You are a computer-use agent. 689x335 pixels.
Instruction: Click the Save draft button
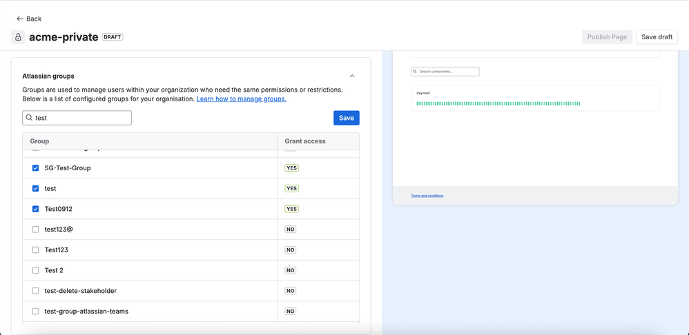click(657, 37)
